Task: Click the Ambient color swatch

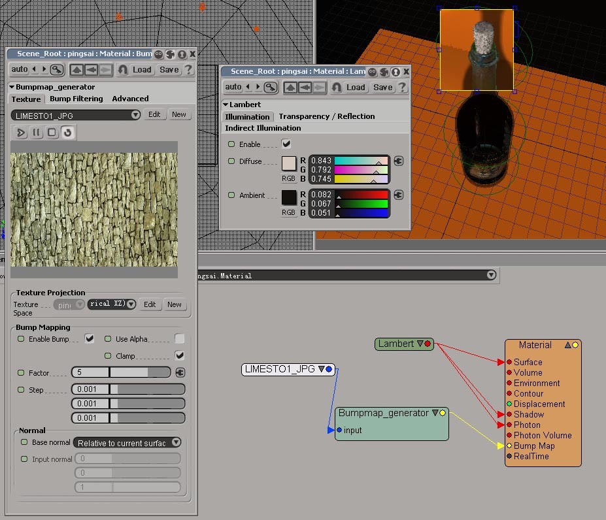Action: point(289,197)
